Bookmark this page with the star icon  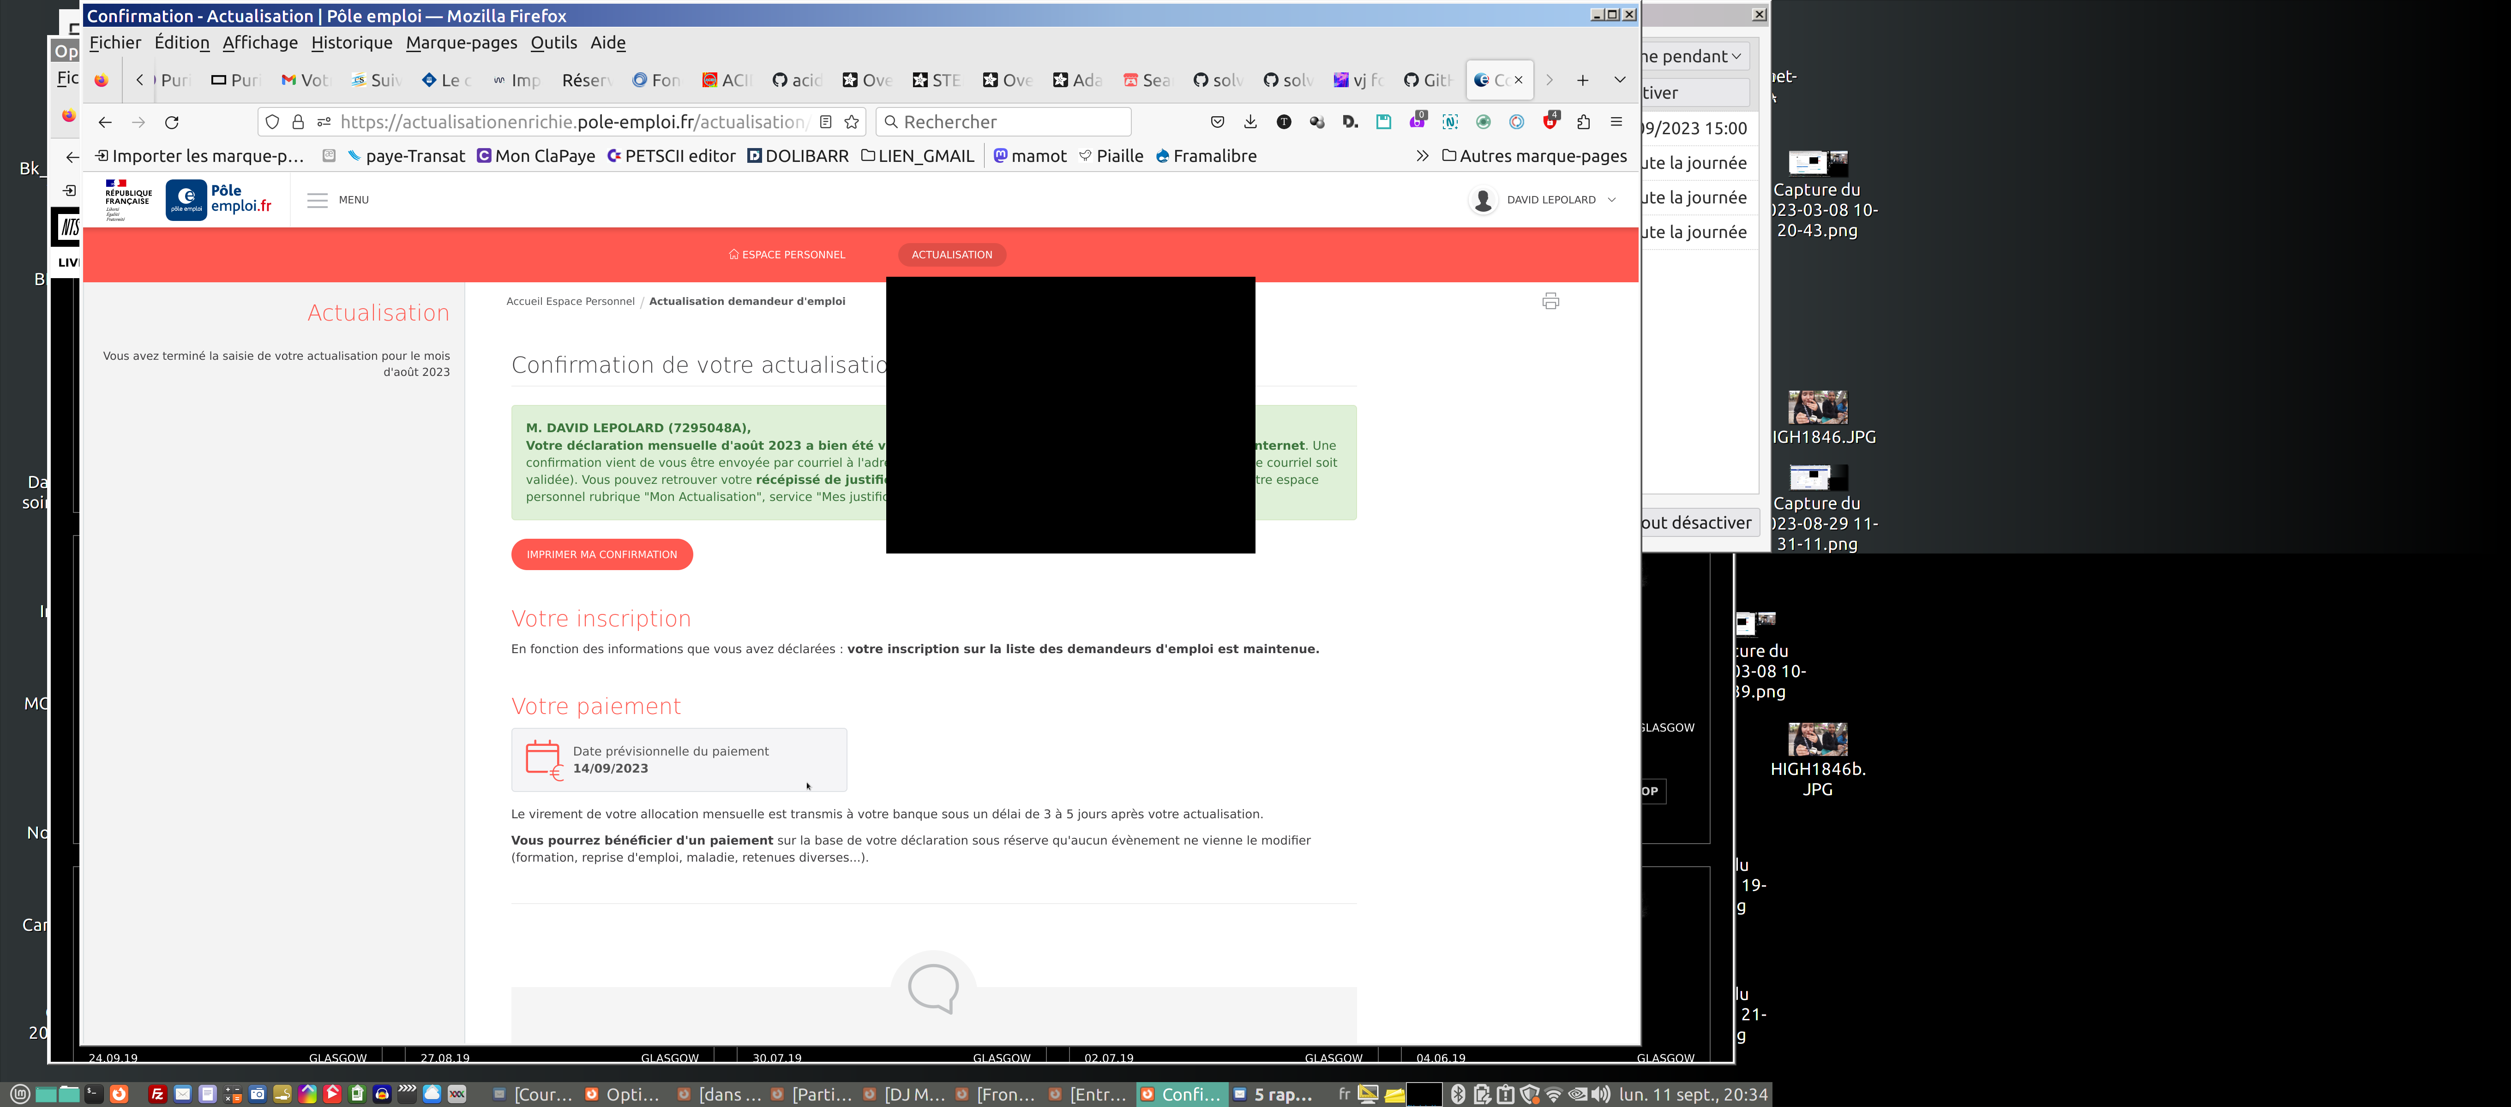point(852,122)
